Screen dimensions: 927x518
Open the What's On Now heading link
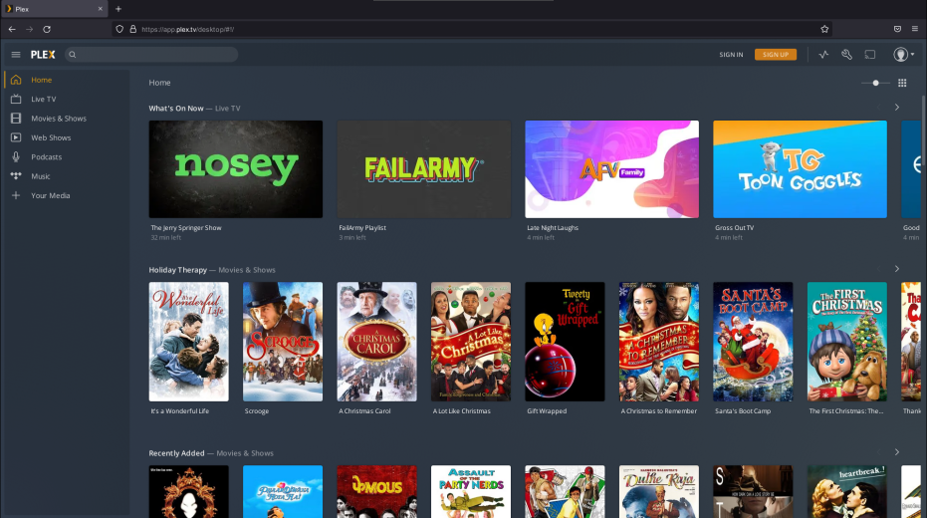click(176, 109)
